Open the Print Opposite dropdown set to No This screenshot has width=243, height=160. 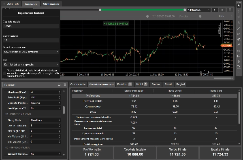(45, 108)
